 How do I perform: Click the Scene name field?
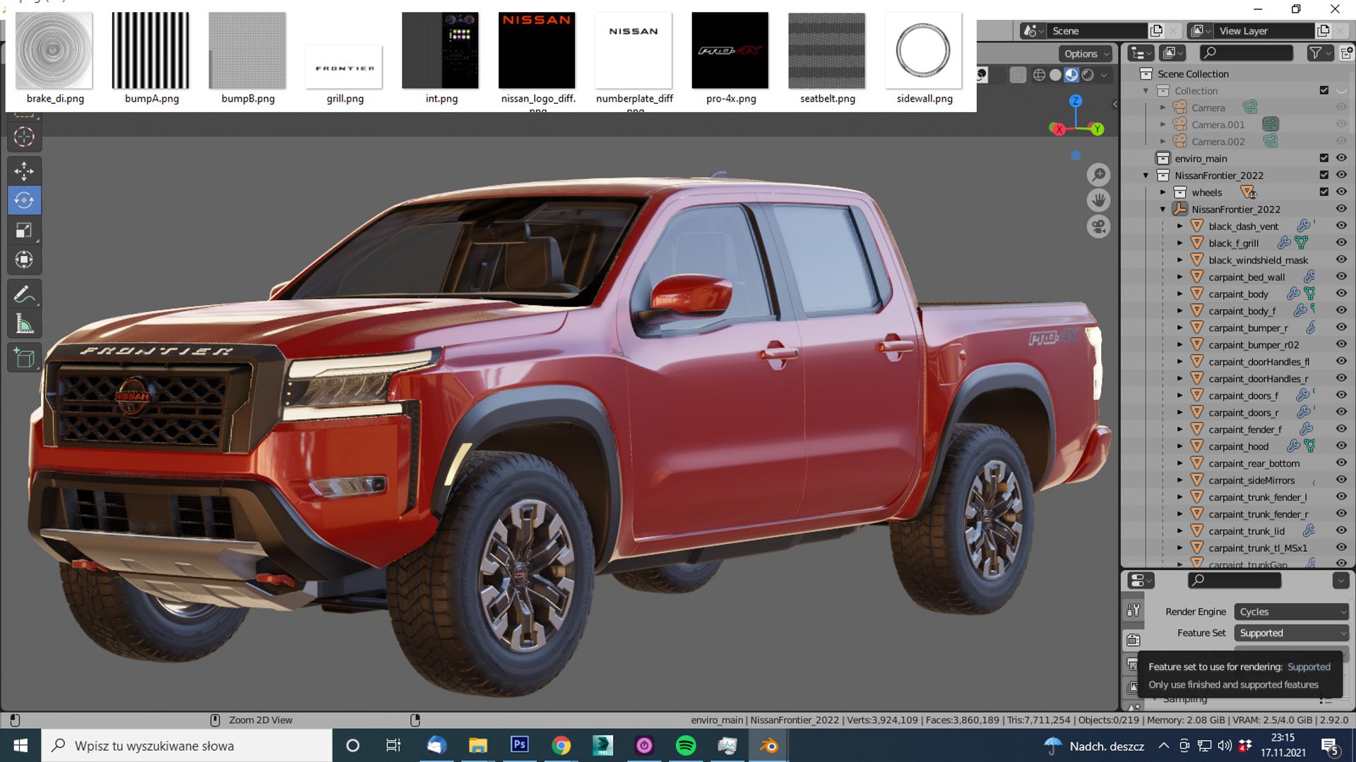coord(1096,31)
